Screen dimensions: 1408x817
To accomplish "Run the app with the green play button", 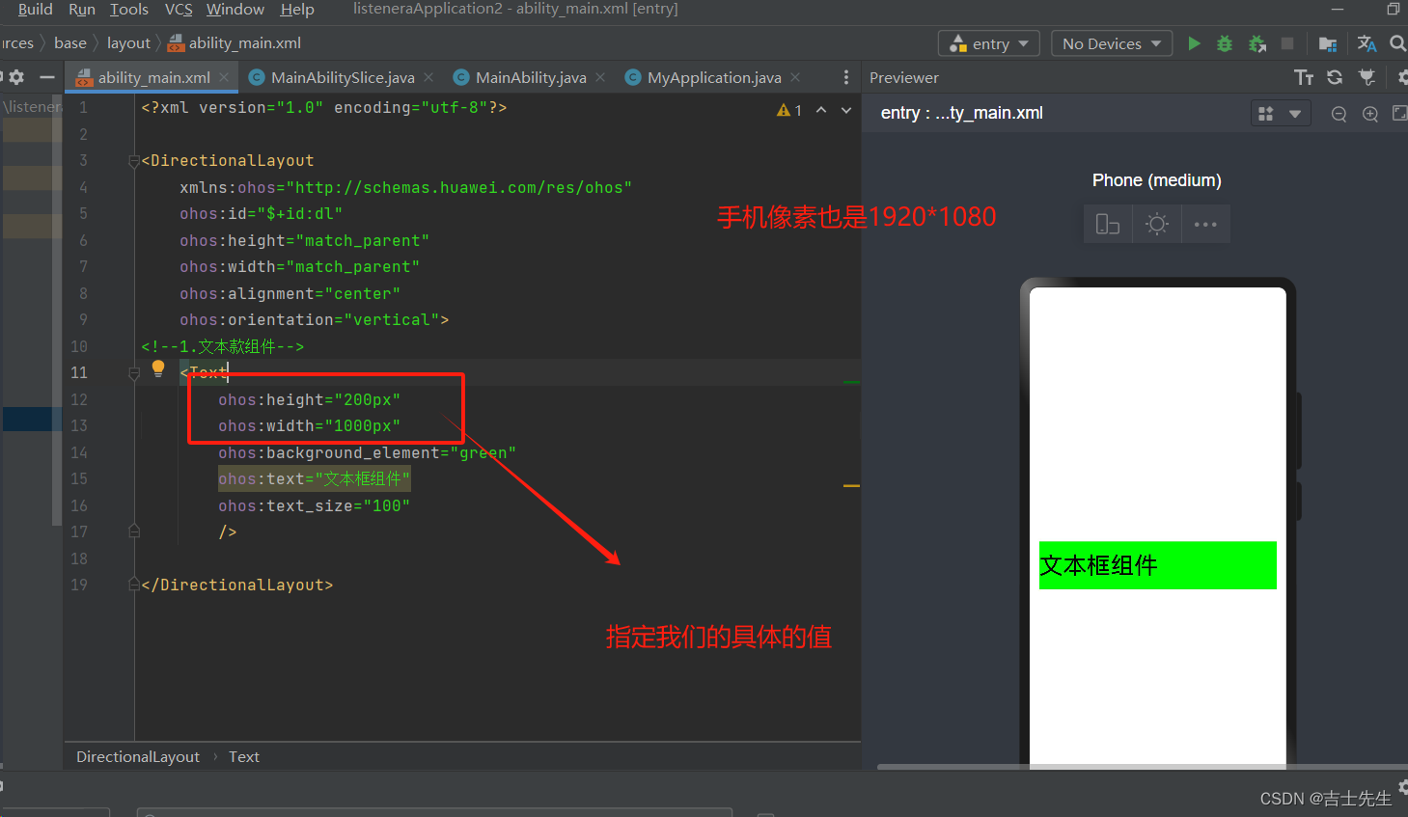I will click(1194, 43).
